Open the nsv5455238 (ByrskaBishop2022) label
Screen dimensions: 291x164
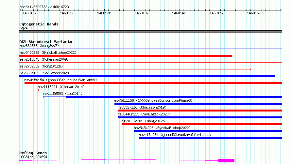[x=48, y=52]
